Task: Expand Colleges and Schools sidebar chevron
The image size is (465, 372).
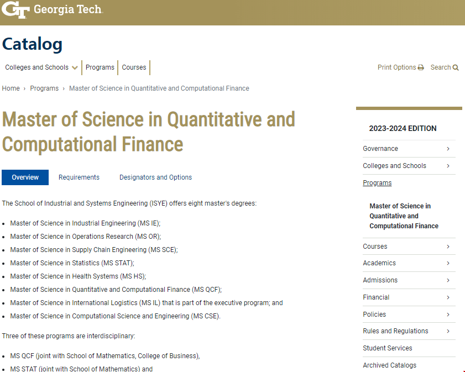Action: pos(448,166)
